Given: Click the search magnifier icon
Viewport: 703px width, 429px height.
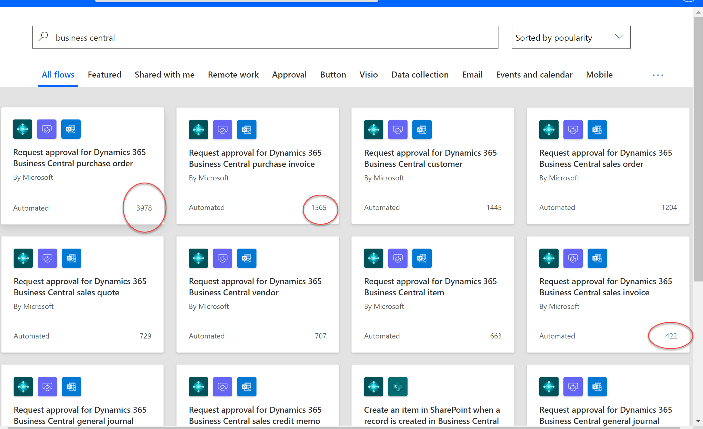Looking at the screenshot, I should point(44,37).
